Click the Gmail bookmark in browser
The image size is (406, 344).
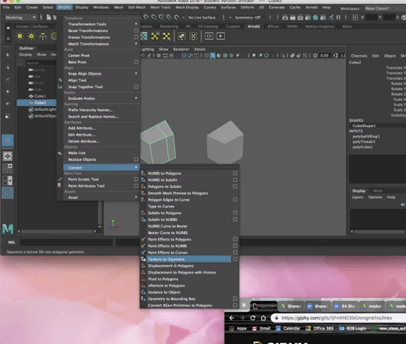click(261, 329)
